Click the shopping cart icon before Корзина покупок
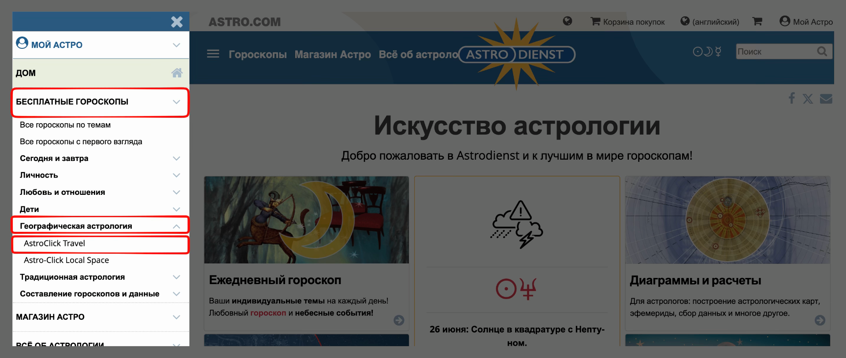Image resolution: width=846 pixels, height=358 pixels. point(595,21)
